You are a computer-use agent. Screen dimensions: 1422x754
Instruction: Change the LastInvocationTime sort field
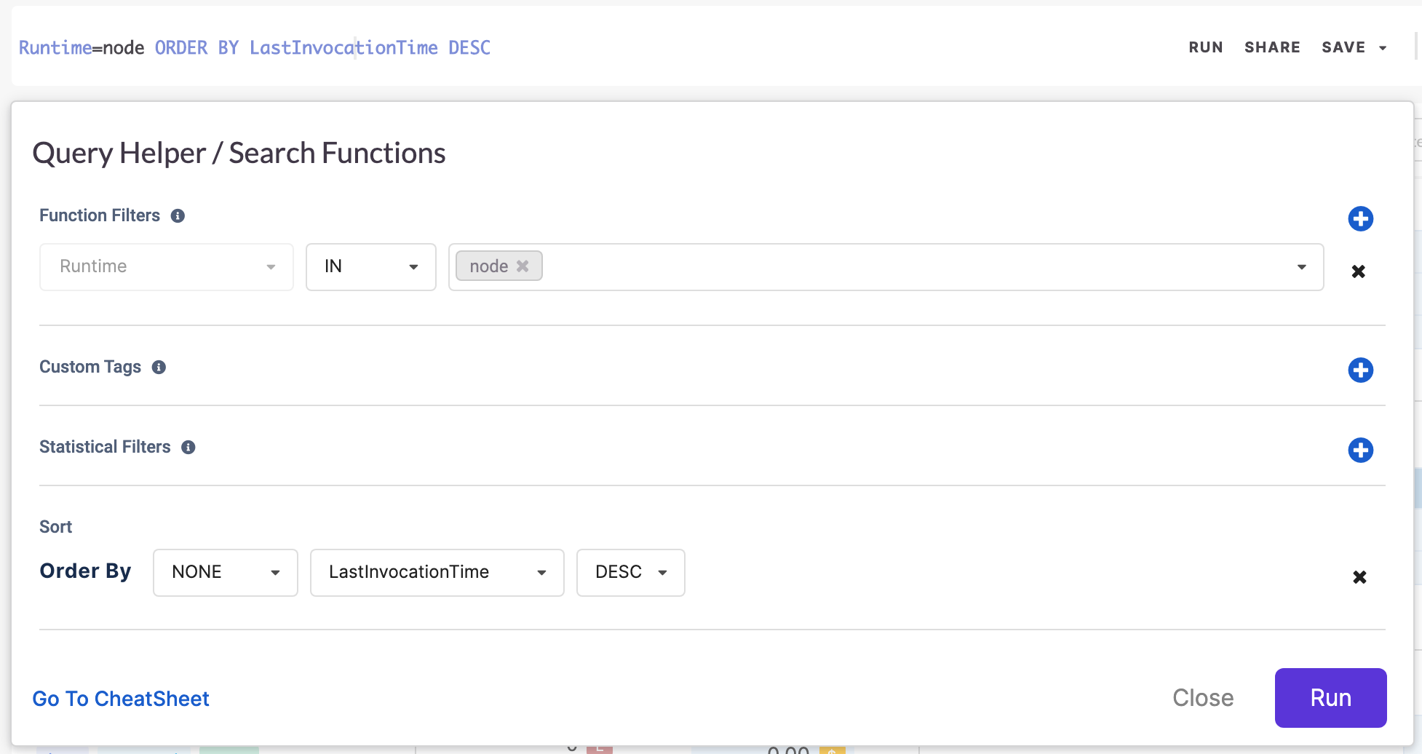437,573
